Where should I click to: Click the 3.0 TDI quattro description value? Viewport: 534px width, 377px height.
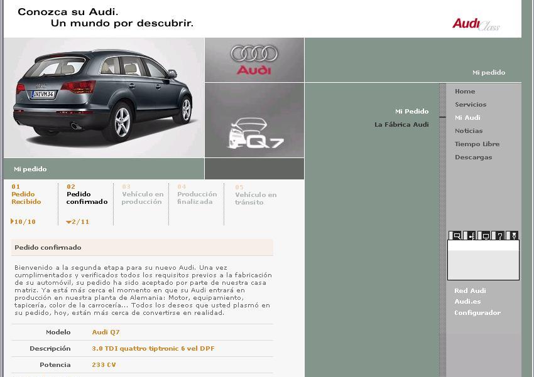click(153, 348)
